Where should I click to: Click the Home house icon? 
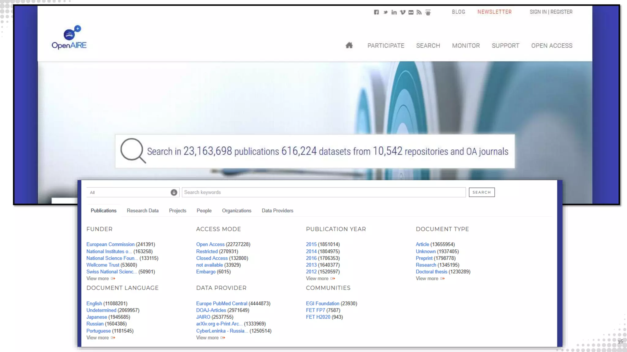[x=349, y=46]
